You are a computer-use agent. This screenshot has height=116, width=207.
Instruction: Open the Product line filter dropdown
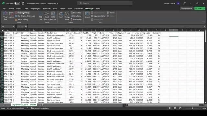click(x=64, y=33)
